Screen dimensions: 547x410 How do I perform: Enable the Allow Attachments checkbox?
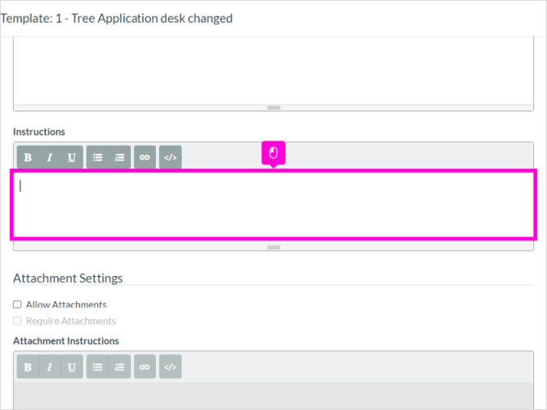point(17,305)
